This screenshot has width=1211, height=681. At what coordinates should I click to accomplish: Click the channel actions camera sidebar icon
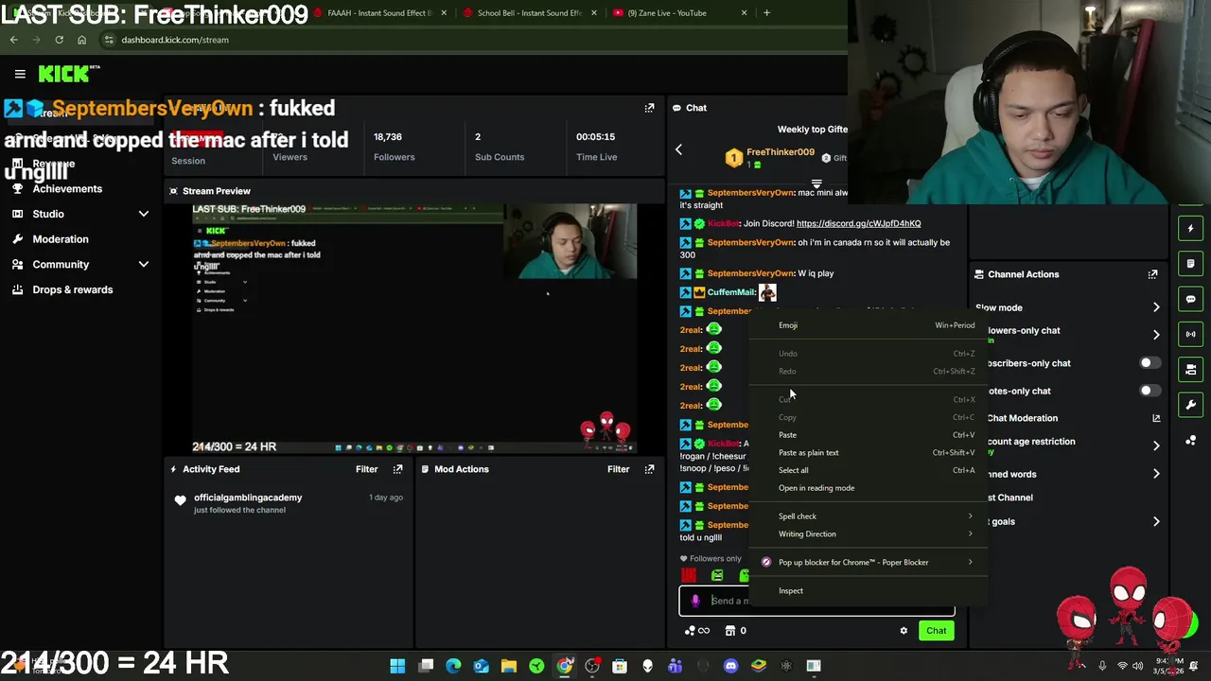1191,370
